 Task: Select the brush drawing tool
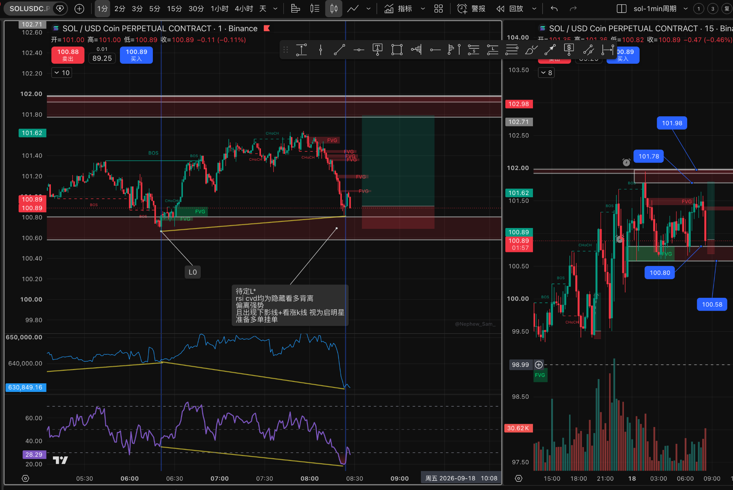coord(531,50)
